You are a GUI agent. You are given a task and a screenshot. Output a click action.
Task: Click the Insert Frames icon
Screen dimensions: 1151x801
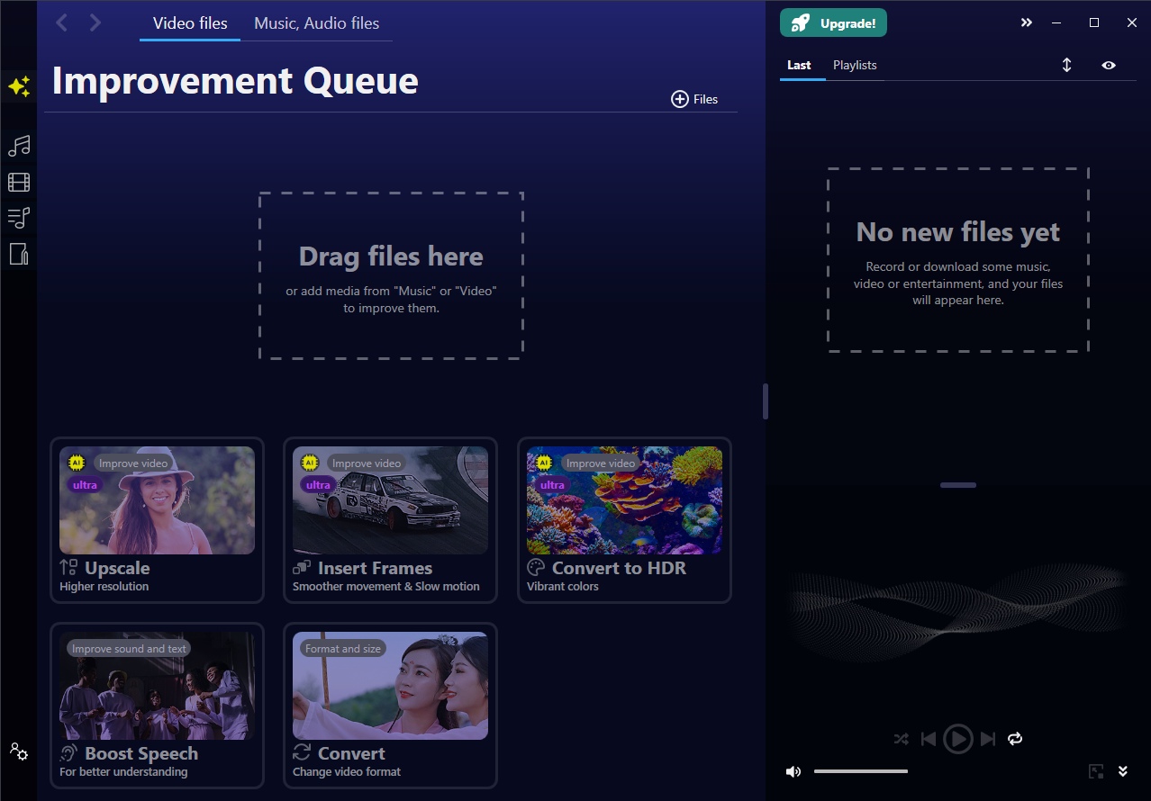point(302,568)
